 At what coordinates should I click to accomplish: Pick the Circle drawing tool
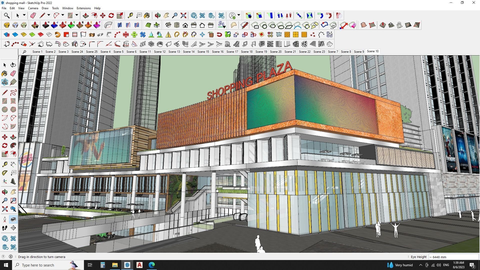point(5,109)
